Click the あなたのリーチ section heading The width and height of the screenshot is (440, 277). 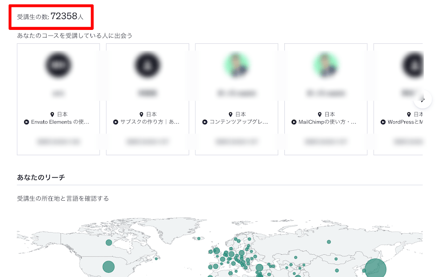point(41,177)
